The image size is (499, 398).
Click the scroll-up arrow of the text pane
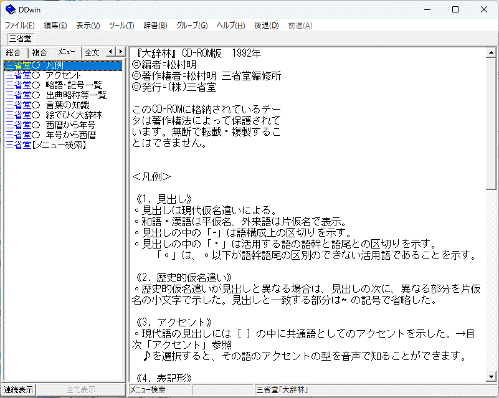(x=491, y=52)
